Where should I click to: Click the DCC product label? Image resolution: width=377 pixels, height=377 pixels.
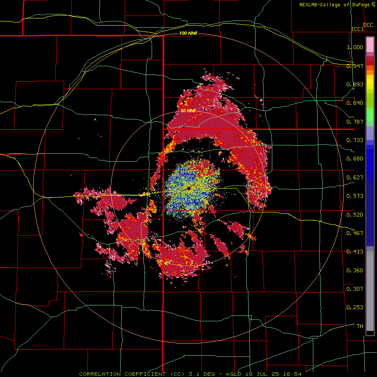(x=368, y=25)
